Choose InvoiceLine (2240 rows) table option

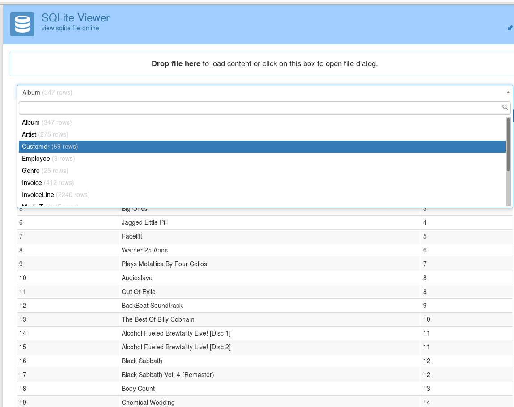[x=262, y=195]
